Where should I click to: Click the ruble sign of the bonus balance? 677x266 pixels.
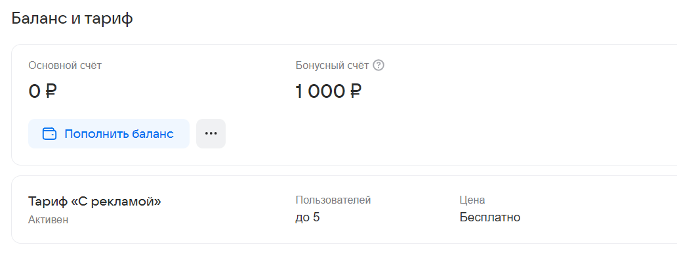tap(356, 91)
